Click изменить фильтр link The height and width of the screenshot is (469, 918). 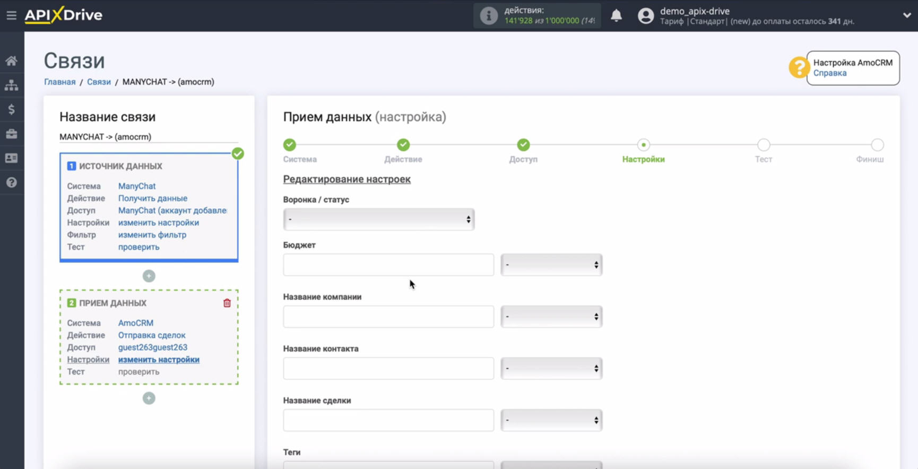coord(152,235)
